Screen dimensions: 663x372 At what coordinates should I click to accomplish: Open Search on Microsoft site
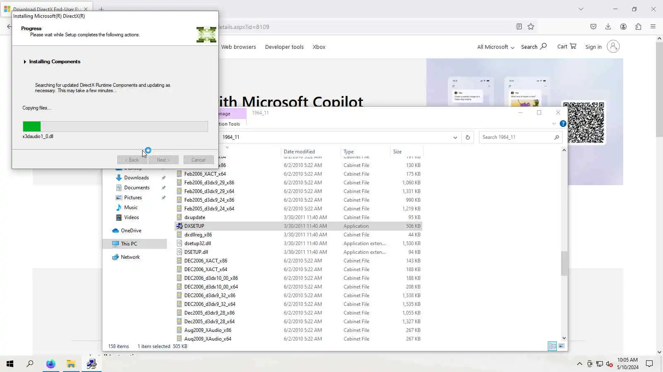(534, 47)
